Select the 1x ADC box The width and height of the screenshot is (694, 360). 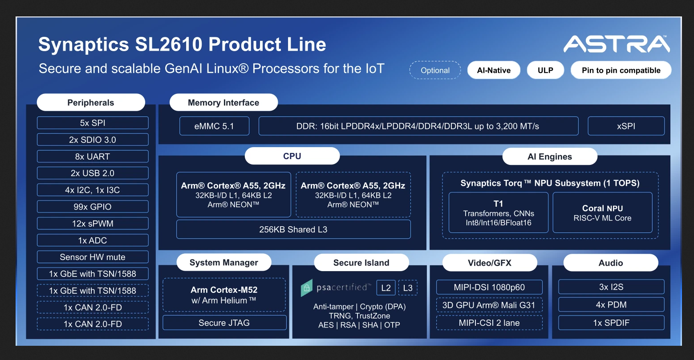(93, 240)
